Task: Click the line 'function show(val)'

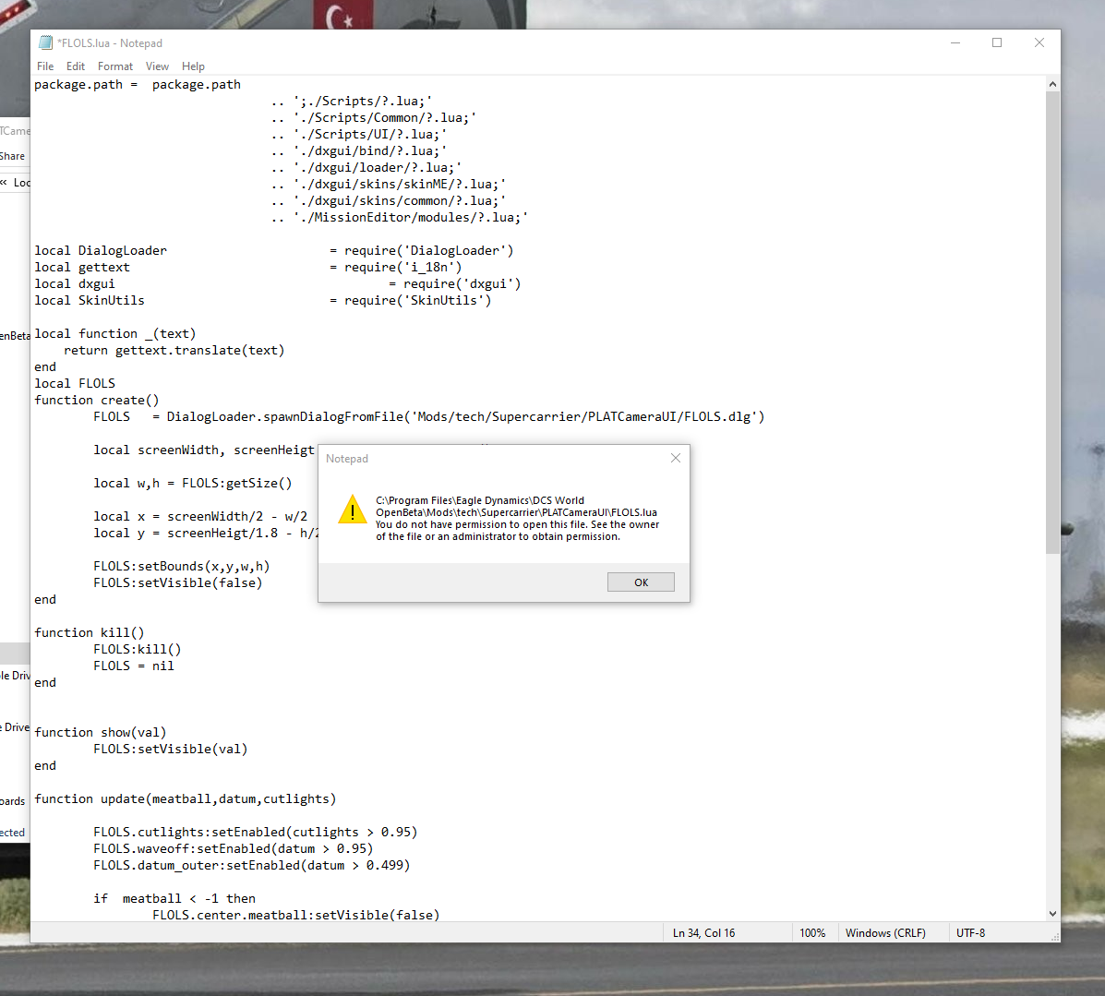Action: tap(101, 732)
